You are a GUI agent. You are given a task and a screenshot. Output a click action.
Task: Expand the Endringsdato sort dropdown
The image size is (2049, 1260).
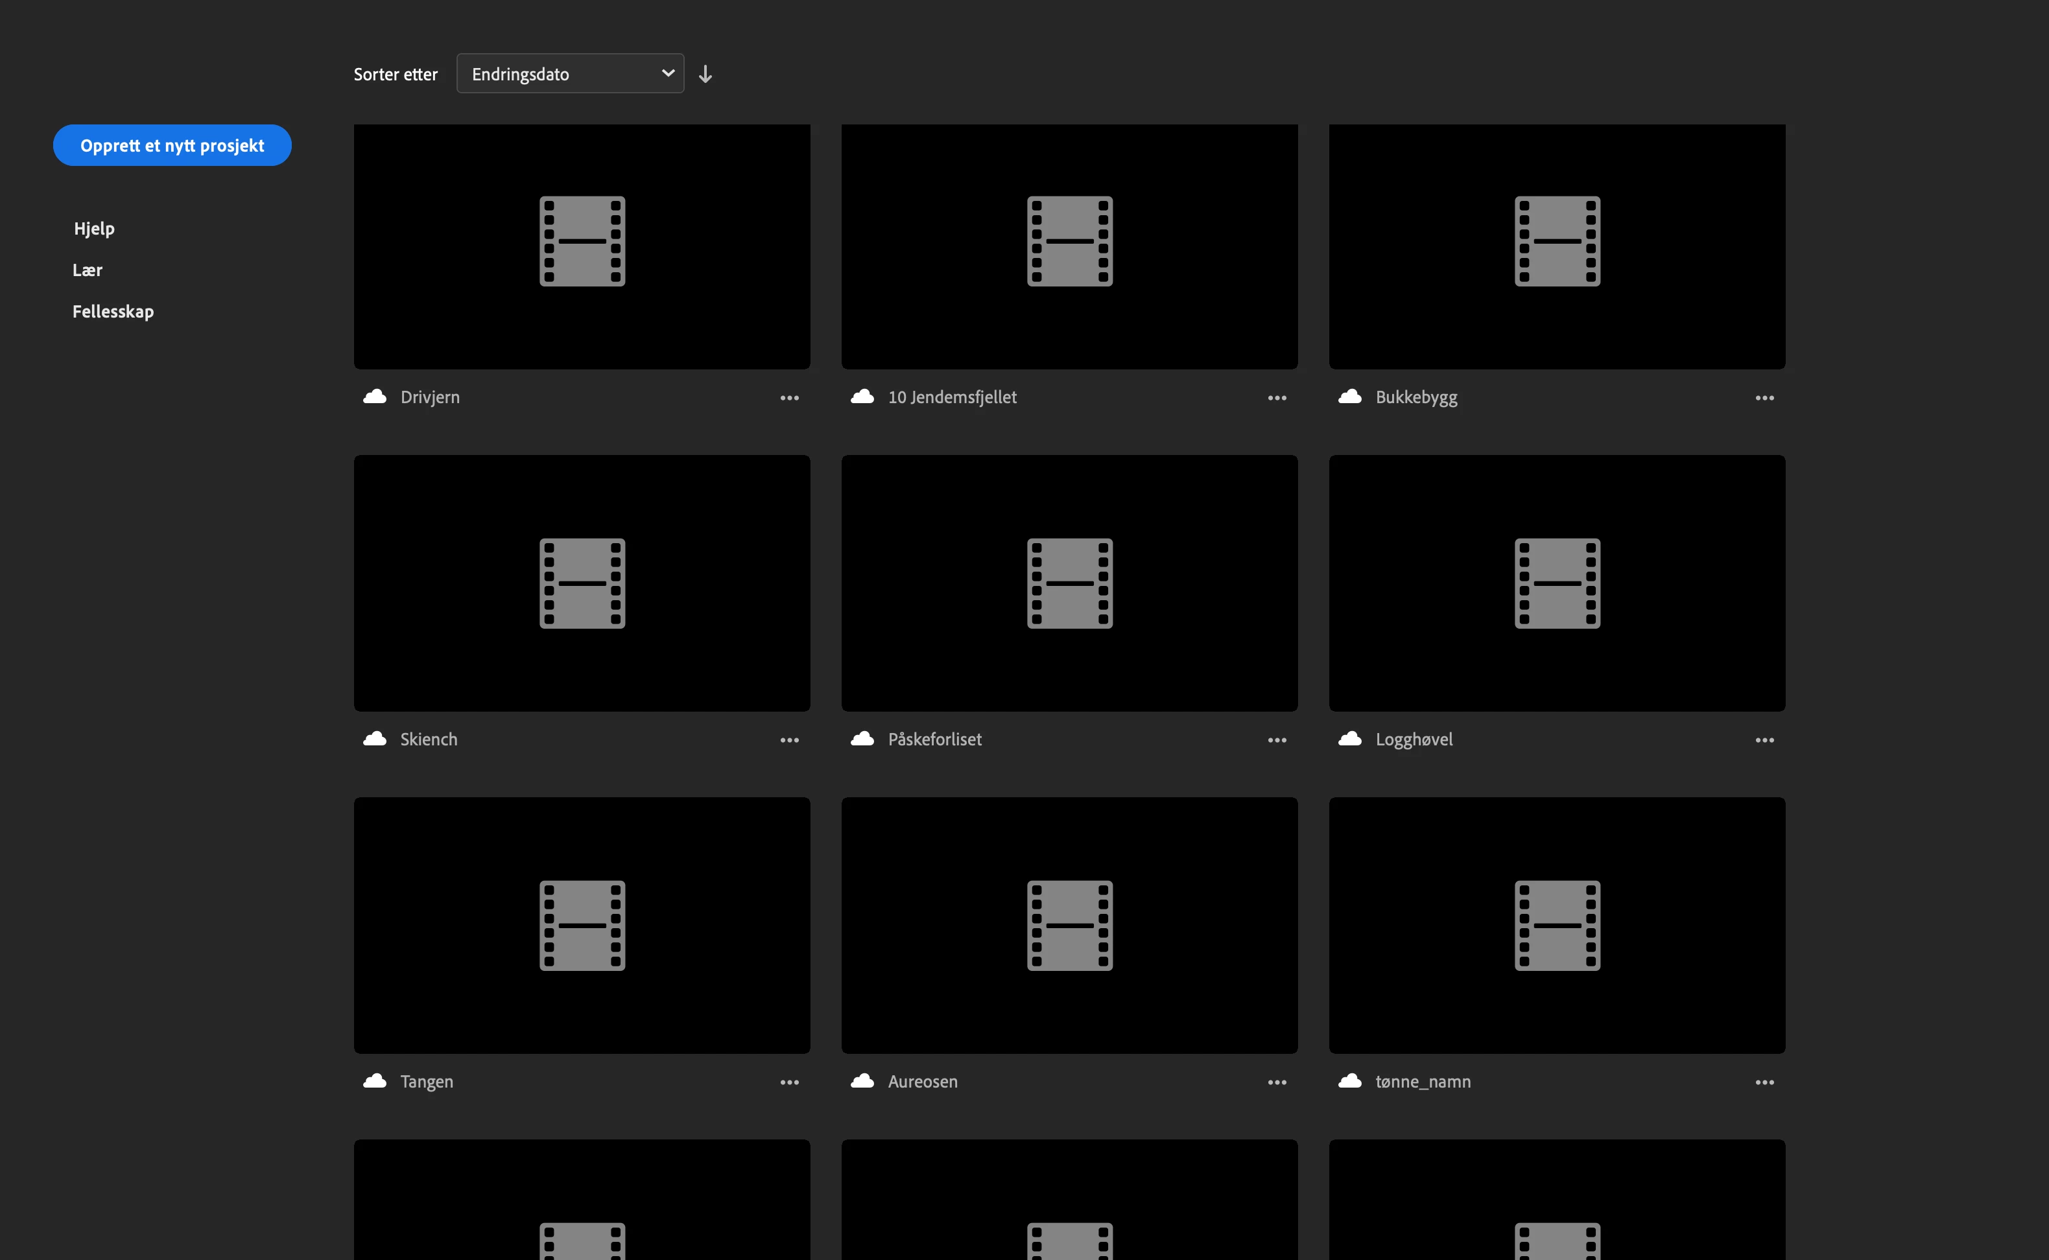point(569,74)
